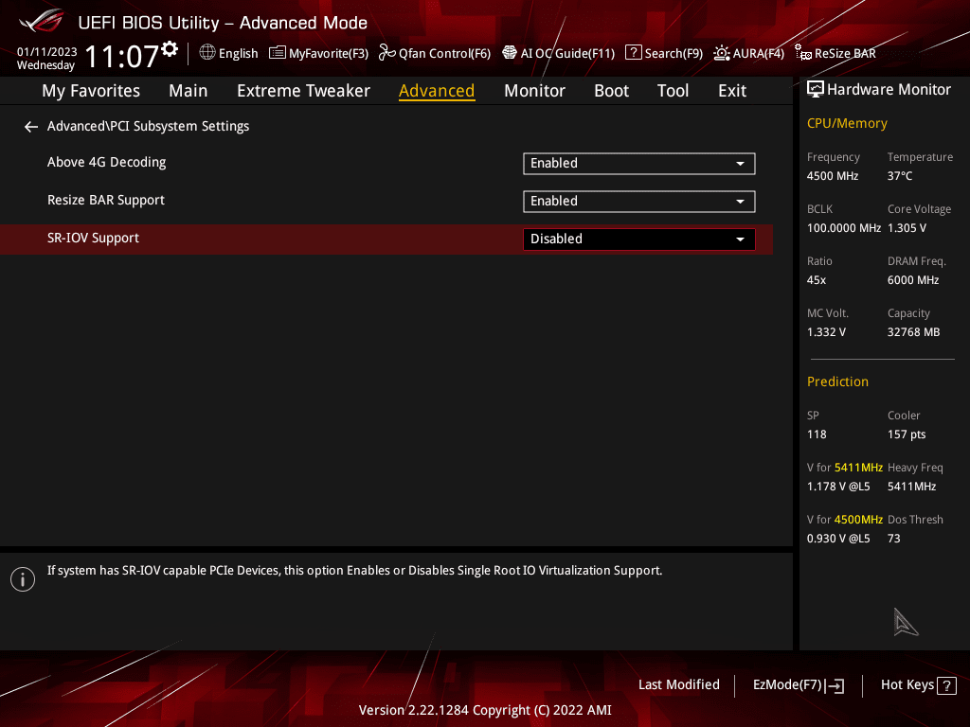Click the Heavy Freq 5411MHz value
The width and height of the screenshot is (970, 727).
click(x=911, y=487)
